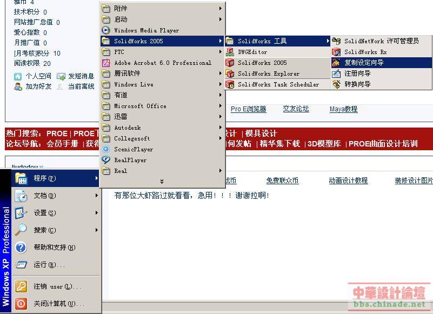
Task: Click the 复制设定向导 icon
Action: tap(336, 63)
